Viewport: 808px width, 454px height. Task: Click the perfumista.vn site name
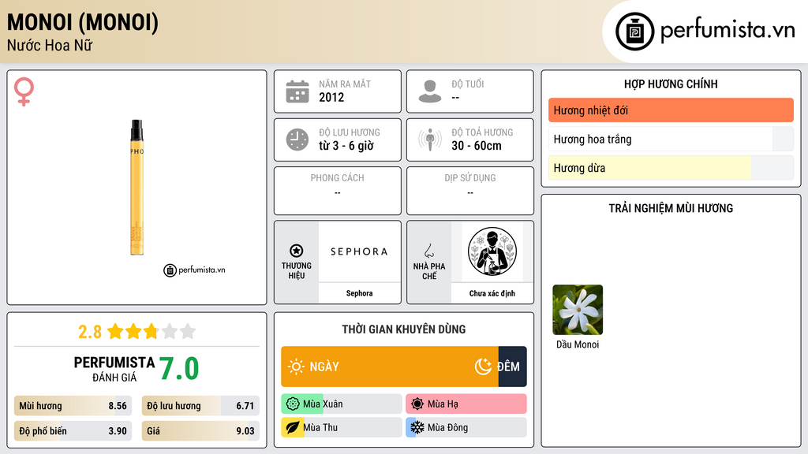(x=728, y=30)
